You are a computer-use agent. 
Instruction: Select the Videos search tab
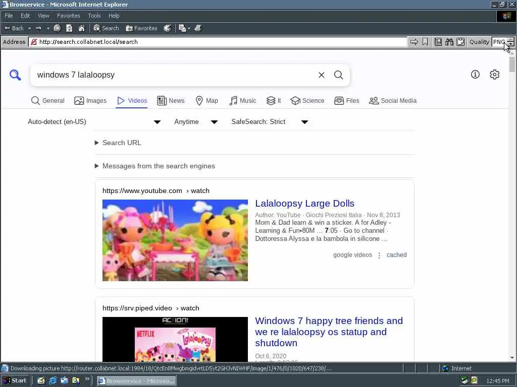coord(132,101)
